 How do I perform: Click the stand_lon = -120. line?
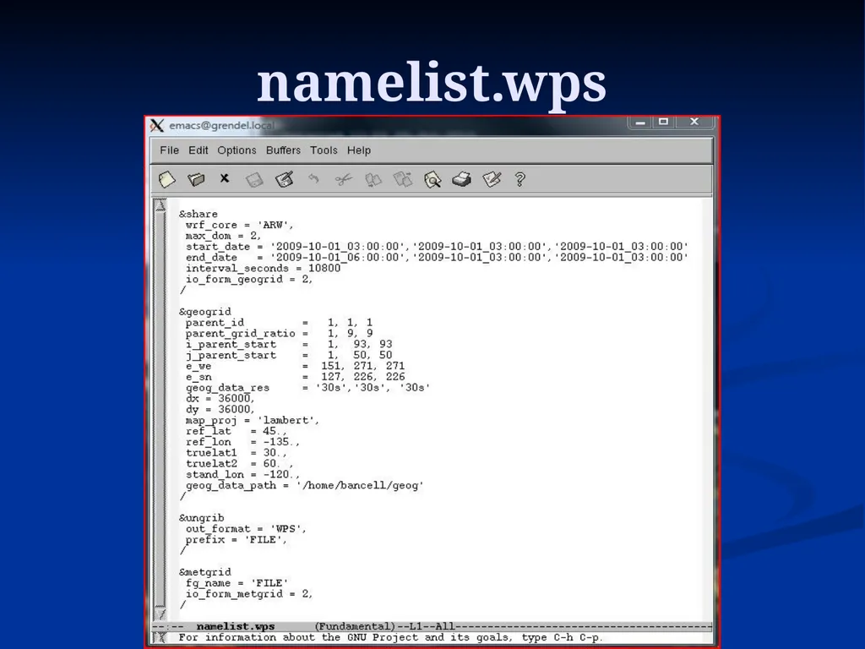242,475
